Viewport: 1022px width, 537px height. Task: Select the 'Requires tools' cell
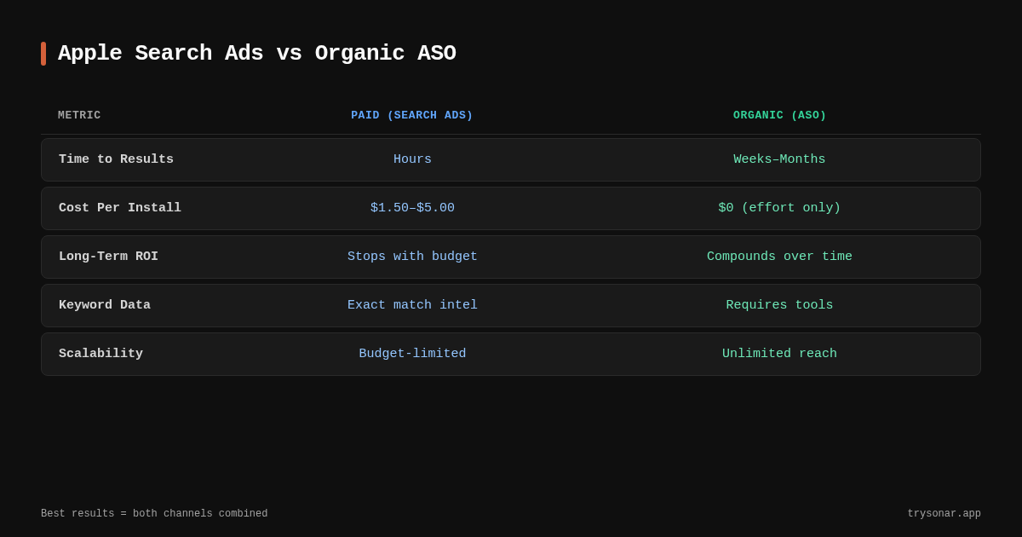pos(779,305)
